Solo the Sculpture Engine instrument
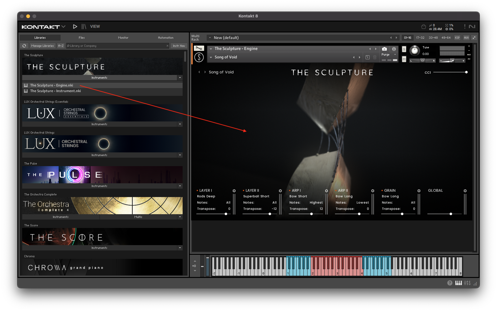The height and width of the screenshot is (311, 497). coord(404,49)
